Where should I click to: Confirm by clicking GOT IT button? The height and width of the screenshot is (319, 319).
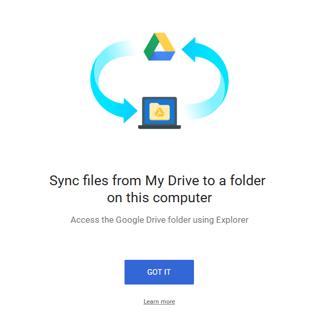point(159,272)
